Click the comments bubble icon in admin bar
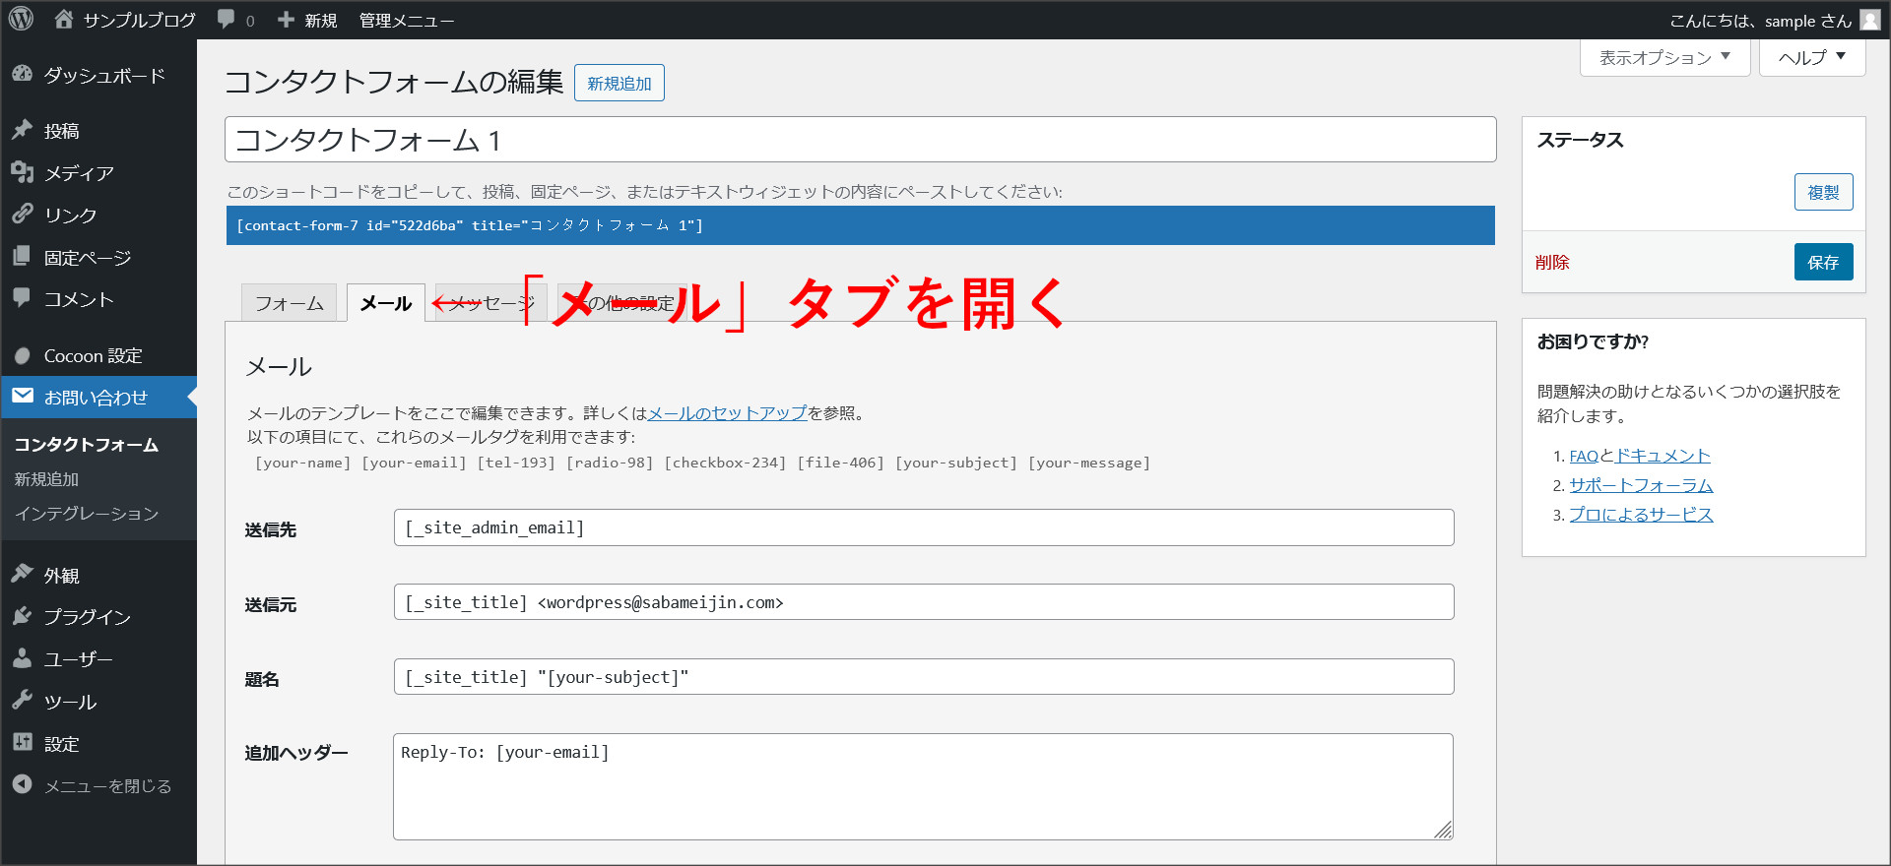1891x866 pixels. point(227,20)
